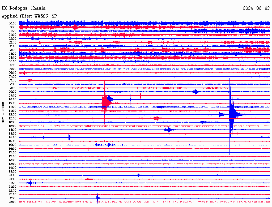This screenshot has width=272, height=207.
Task: Click the 00:30 time label
Action: pyautogui.click(x=12, y=27)
